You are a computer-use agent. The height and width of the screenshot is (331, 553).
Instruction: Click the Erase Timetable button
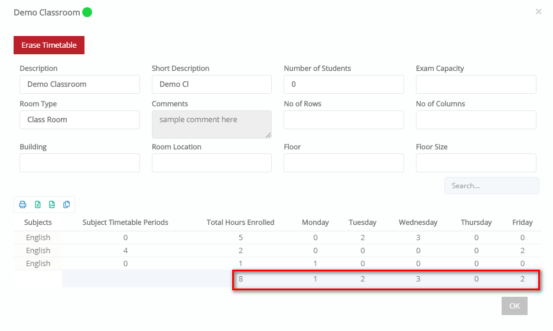point(49,45)
